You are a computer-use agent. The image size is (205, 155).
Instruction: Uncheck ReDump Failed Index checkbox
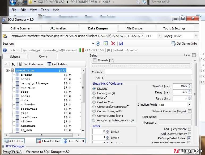[189, 138]
